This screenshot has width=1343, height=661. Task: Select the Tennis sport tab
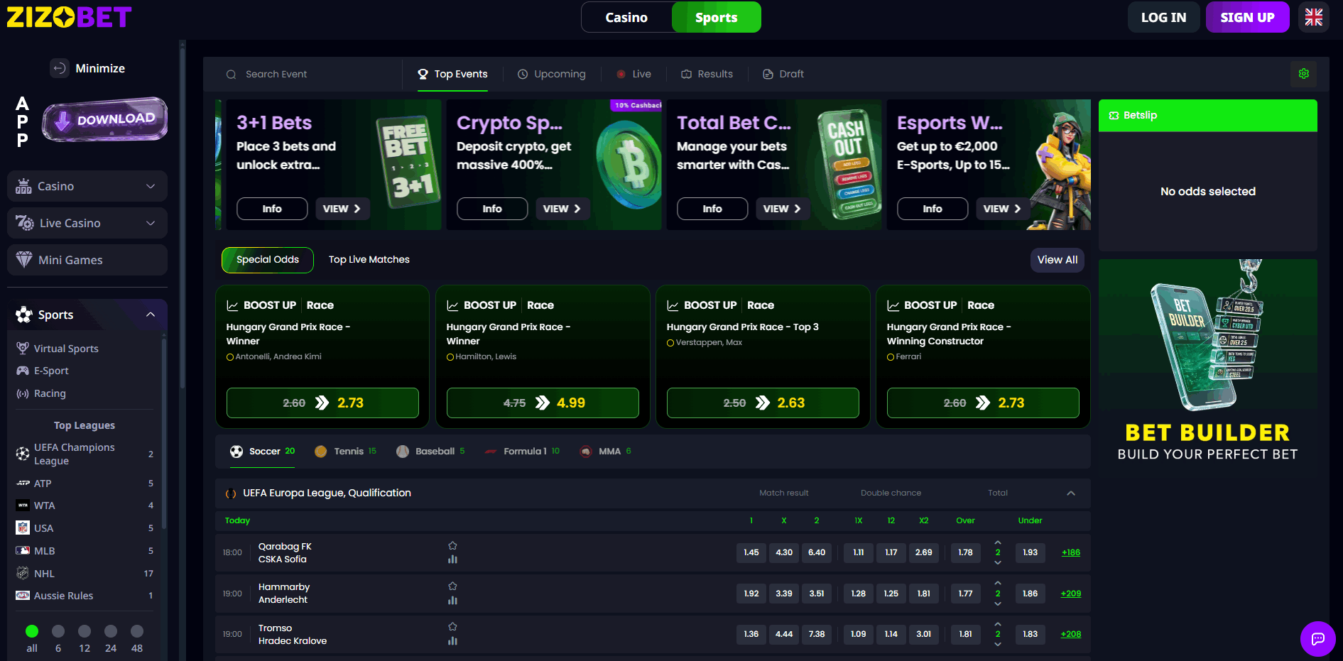click(x=346, y=451)
